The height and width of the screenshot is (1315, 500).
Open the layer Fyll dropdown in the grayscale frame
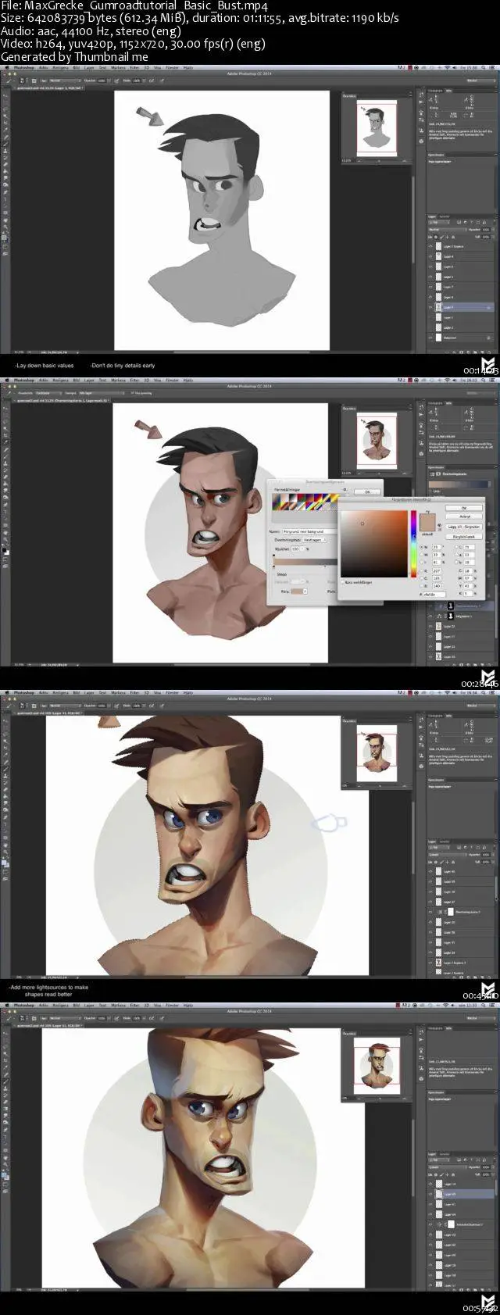coord(493,237)
